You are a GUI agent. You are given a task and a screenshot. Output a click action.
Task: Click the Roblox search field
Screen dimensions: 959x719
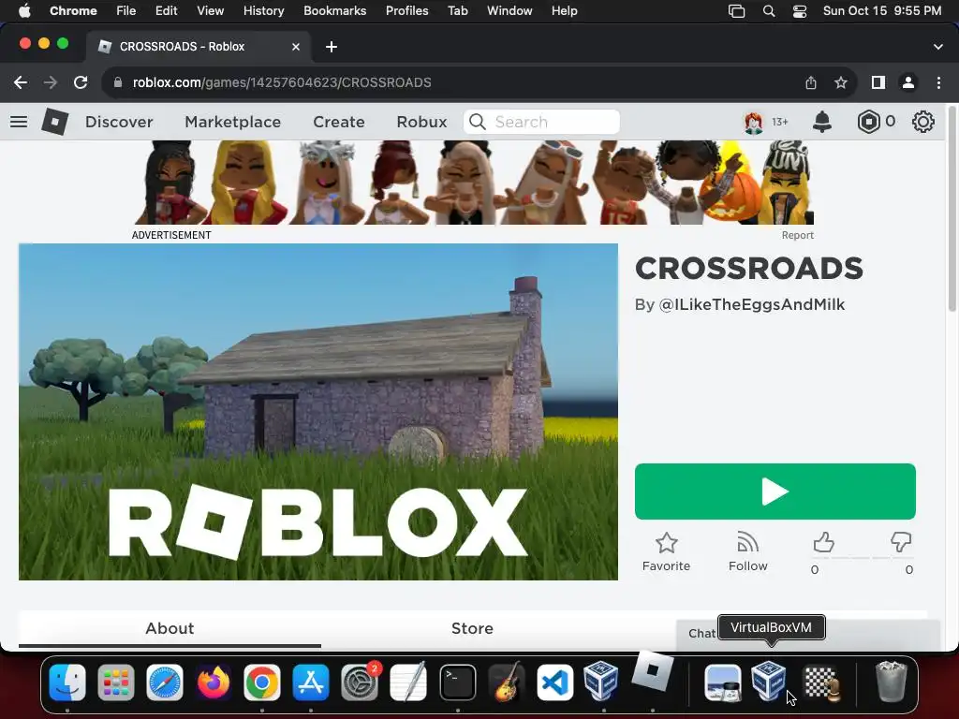[542, 122]
